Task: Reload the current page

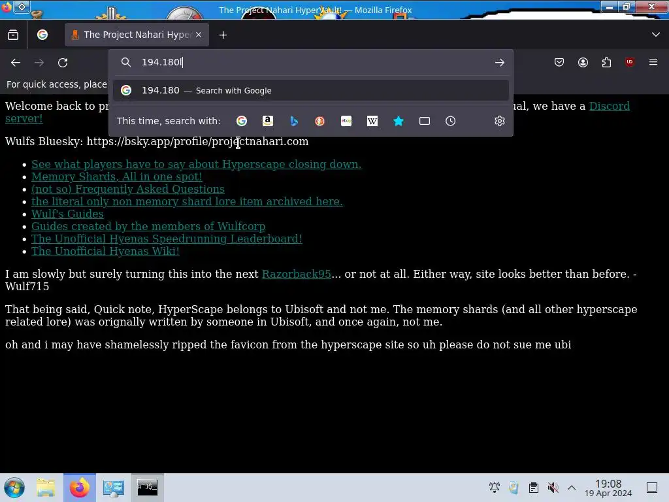Action: [x=63, y=63]
